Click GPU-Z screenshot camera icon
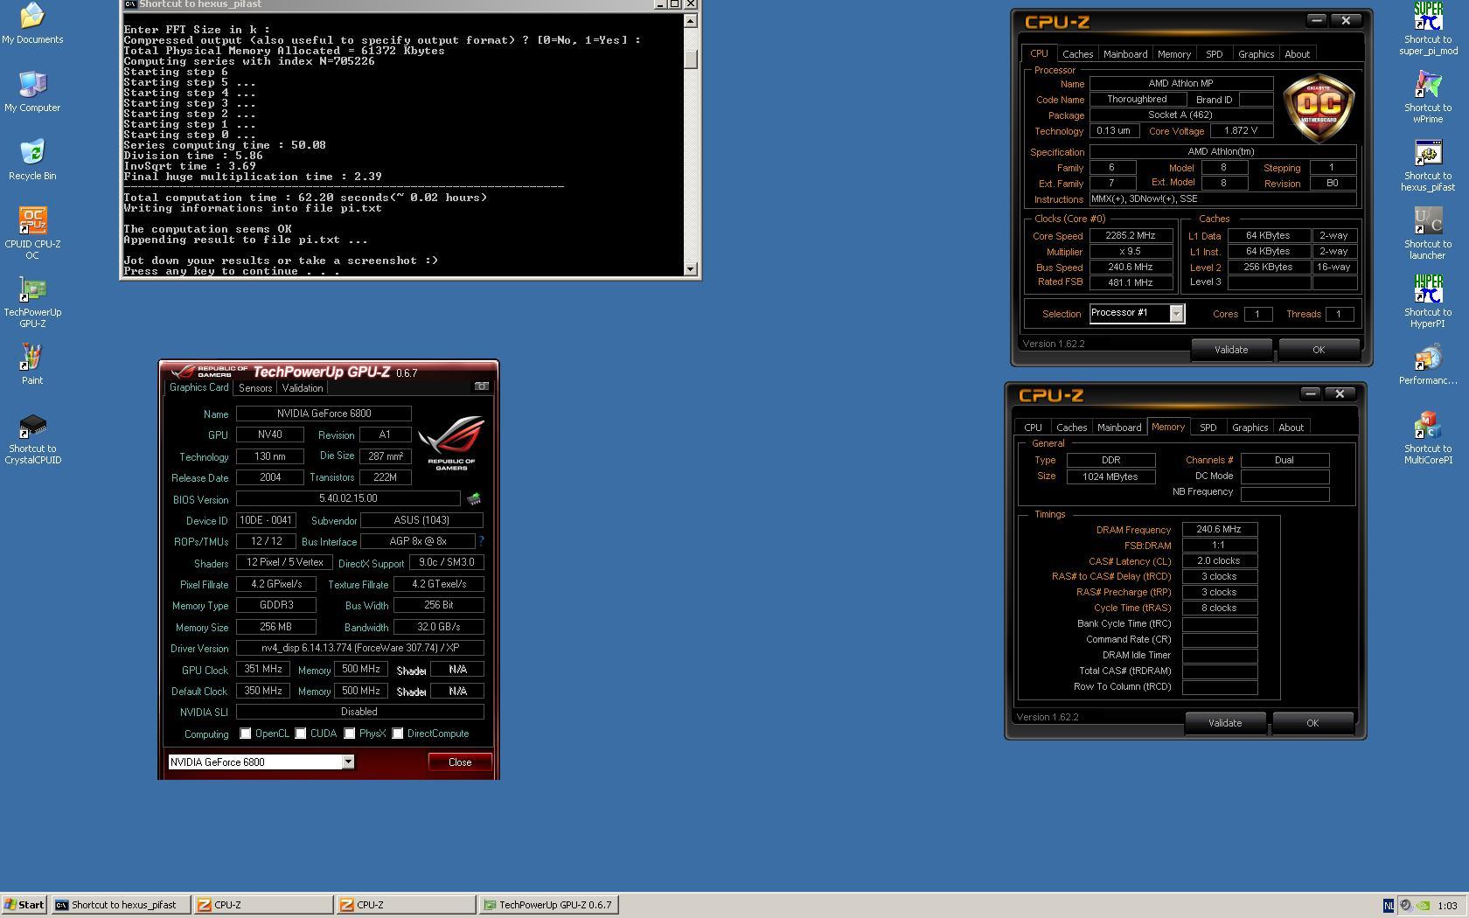Screen dimensions: 1469x918 coord(481,386)
